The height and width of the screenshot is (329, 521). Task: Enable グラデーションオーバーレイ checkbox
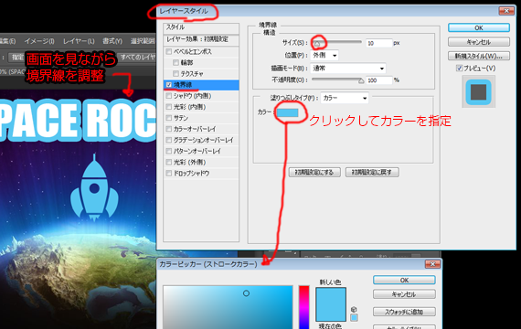(169, 140)
